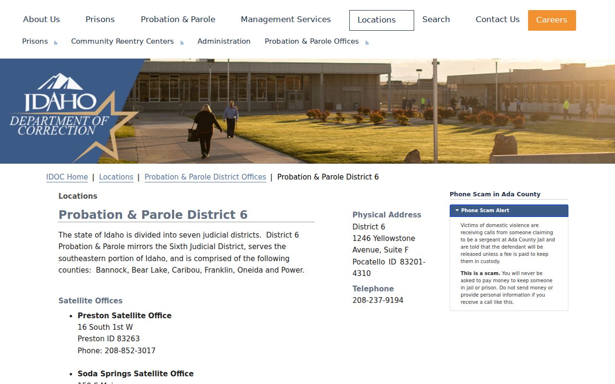
Task: Click the Physical Address heading
Action: pyautogui.click(x=387, y=215)
